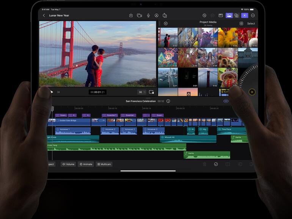Screen dimensions: 292x219
Task: Select the lucky cat thumbnail
Action: coord(228,58)
